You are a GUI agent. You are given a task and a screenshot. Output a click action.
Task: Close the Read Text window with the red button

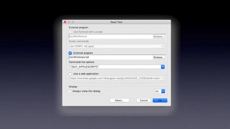[65, 22]
